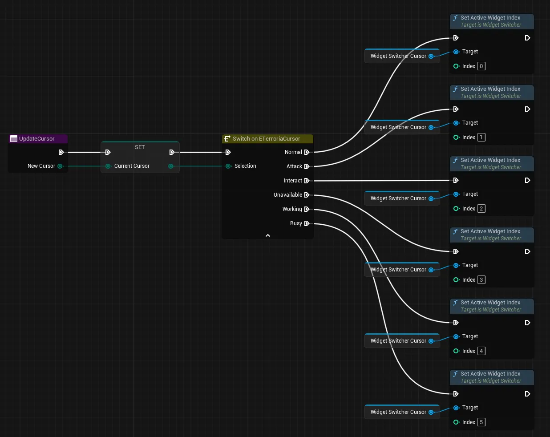Select Set Active Widget Index title, Index 2

pos(490,160)
